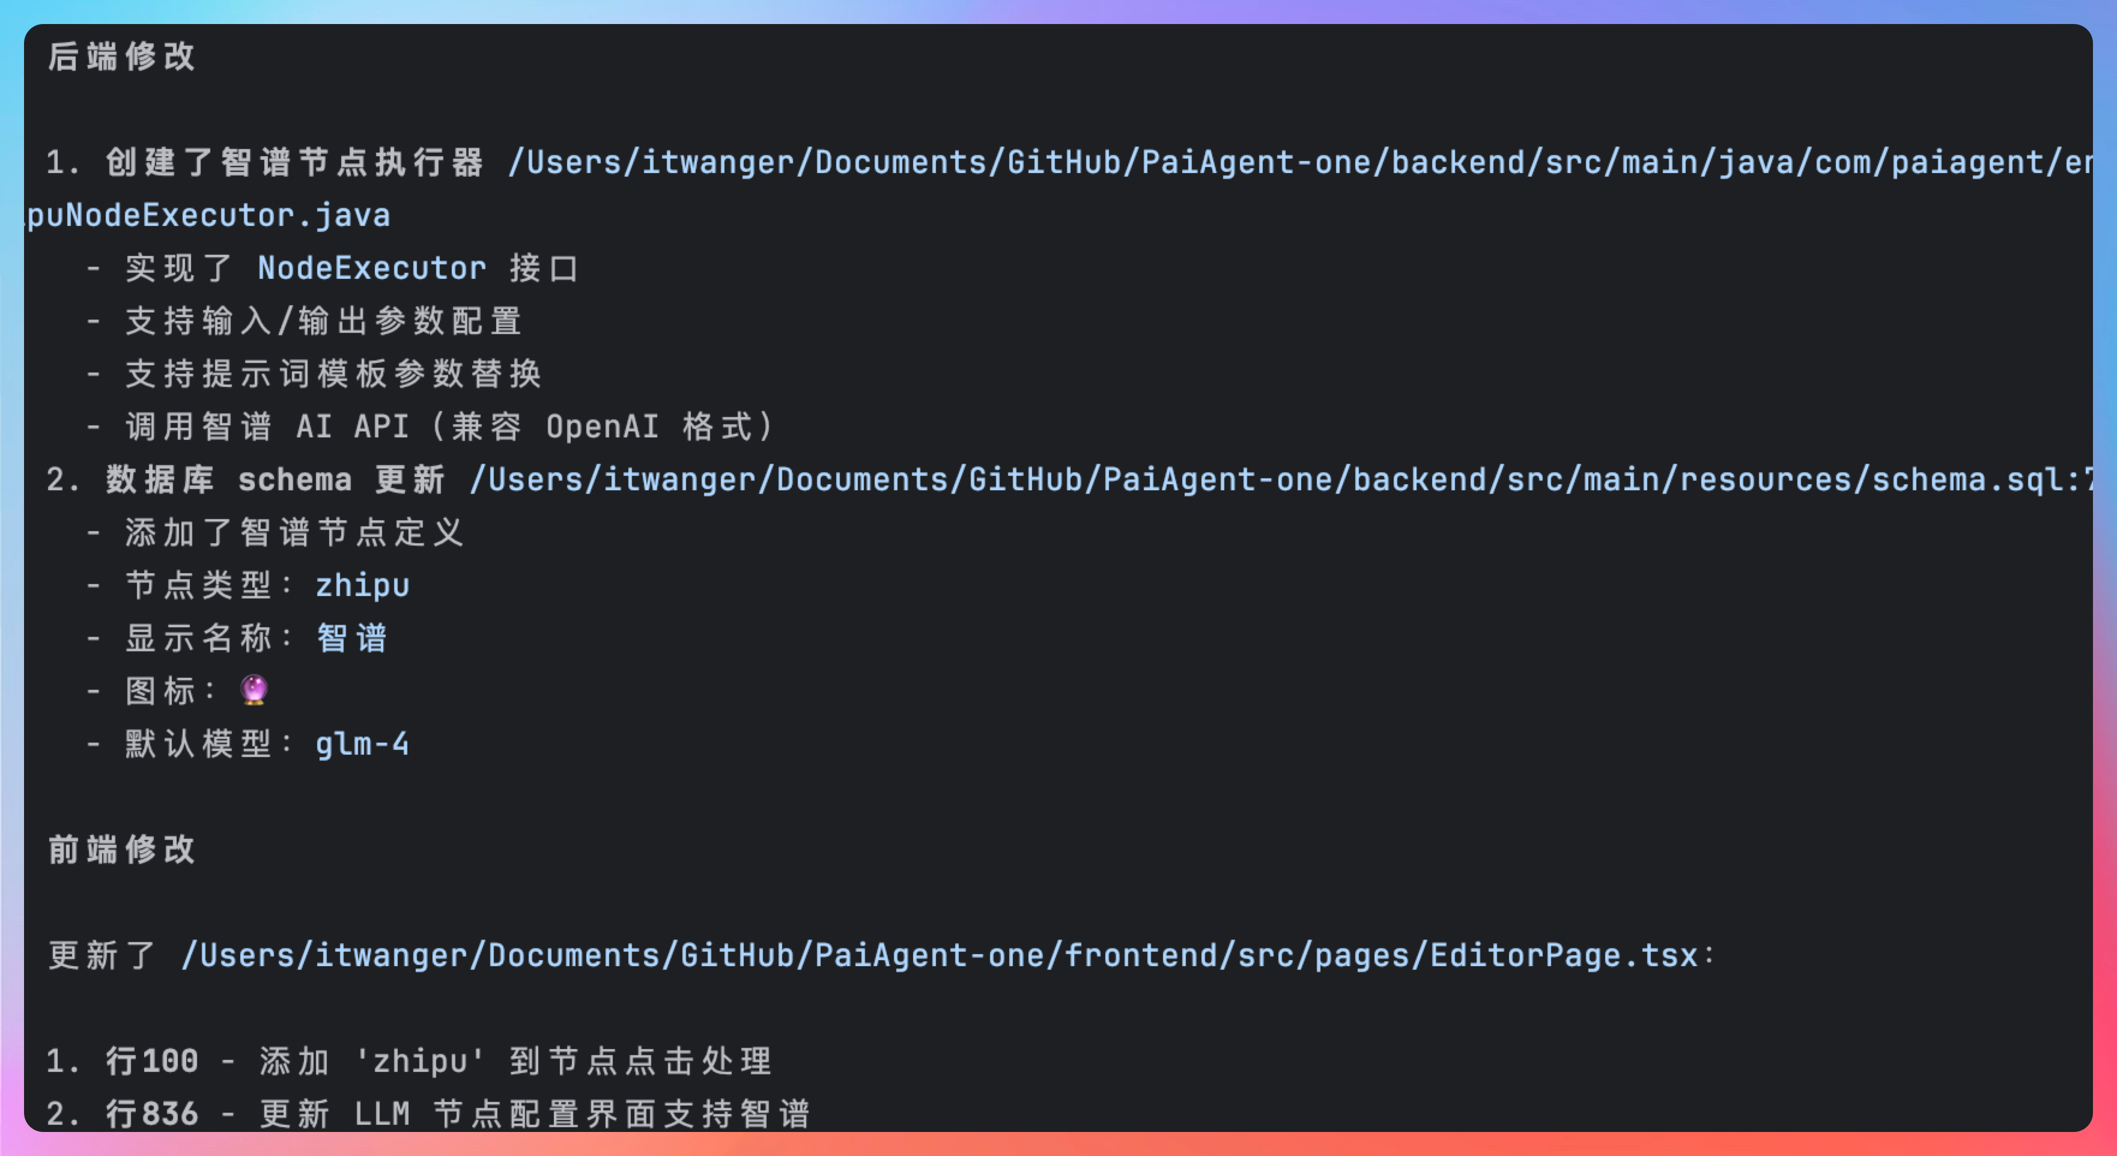The image size is (2117, 1156).
Task: Open the schema.sql file path link
Action: [x=1282, y=480]
